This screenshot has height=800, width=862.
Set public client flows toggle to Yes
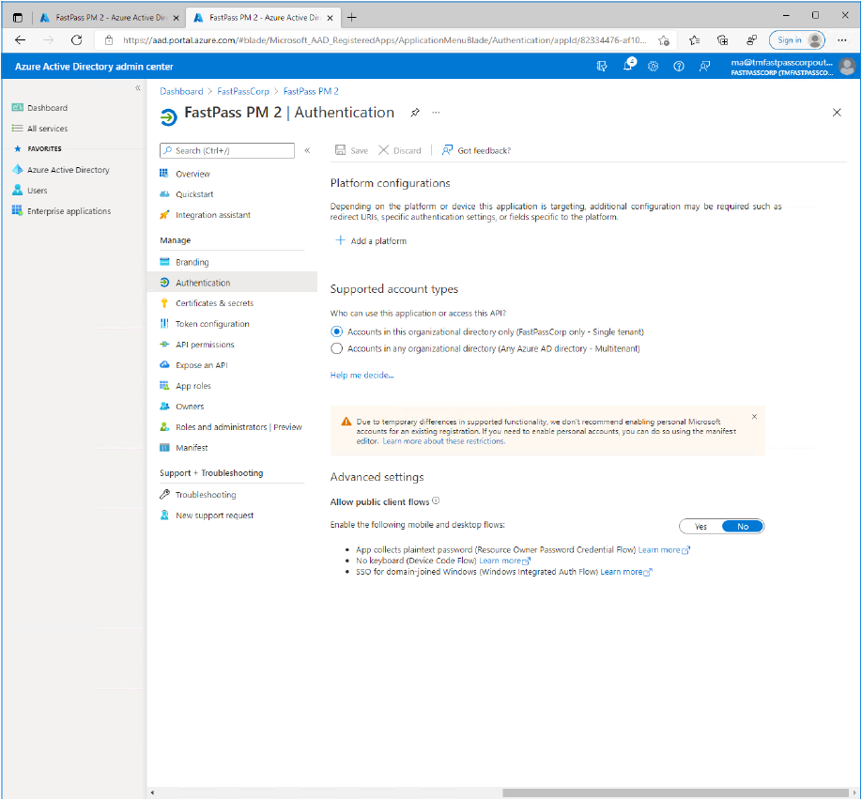click(700, 527)
